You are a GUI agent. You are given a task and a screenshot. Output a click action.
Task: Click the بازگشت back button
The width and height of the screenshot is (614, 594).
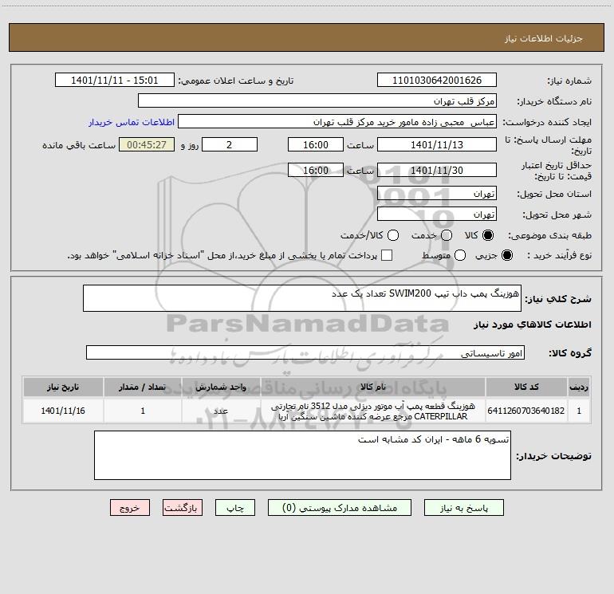click(183, 508)
